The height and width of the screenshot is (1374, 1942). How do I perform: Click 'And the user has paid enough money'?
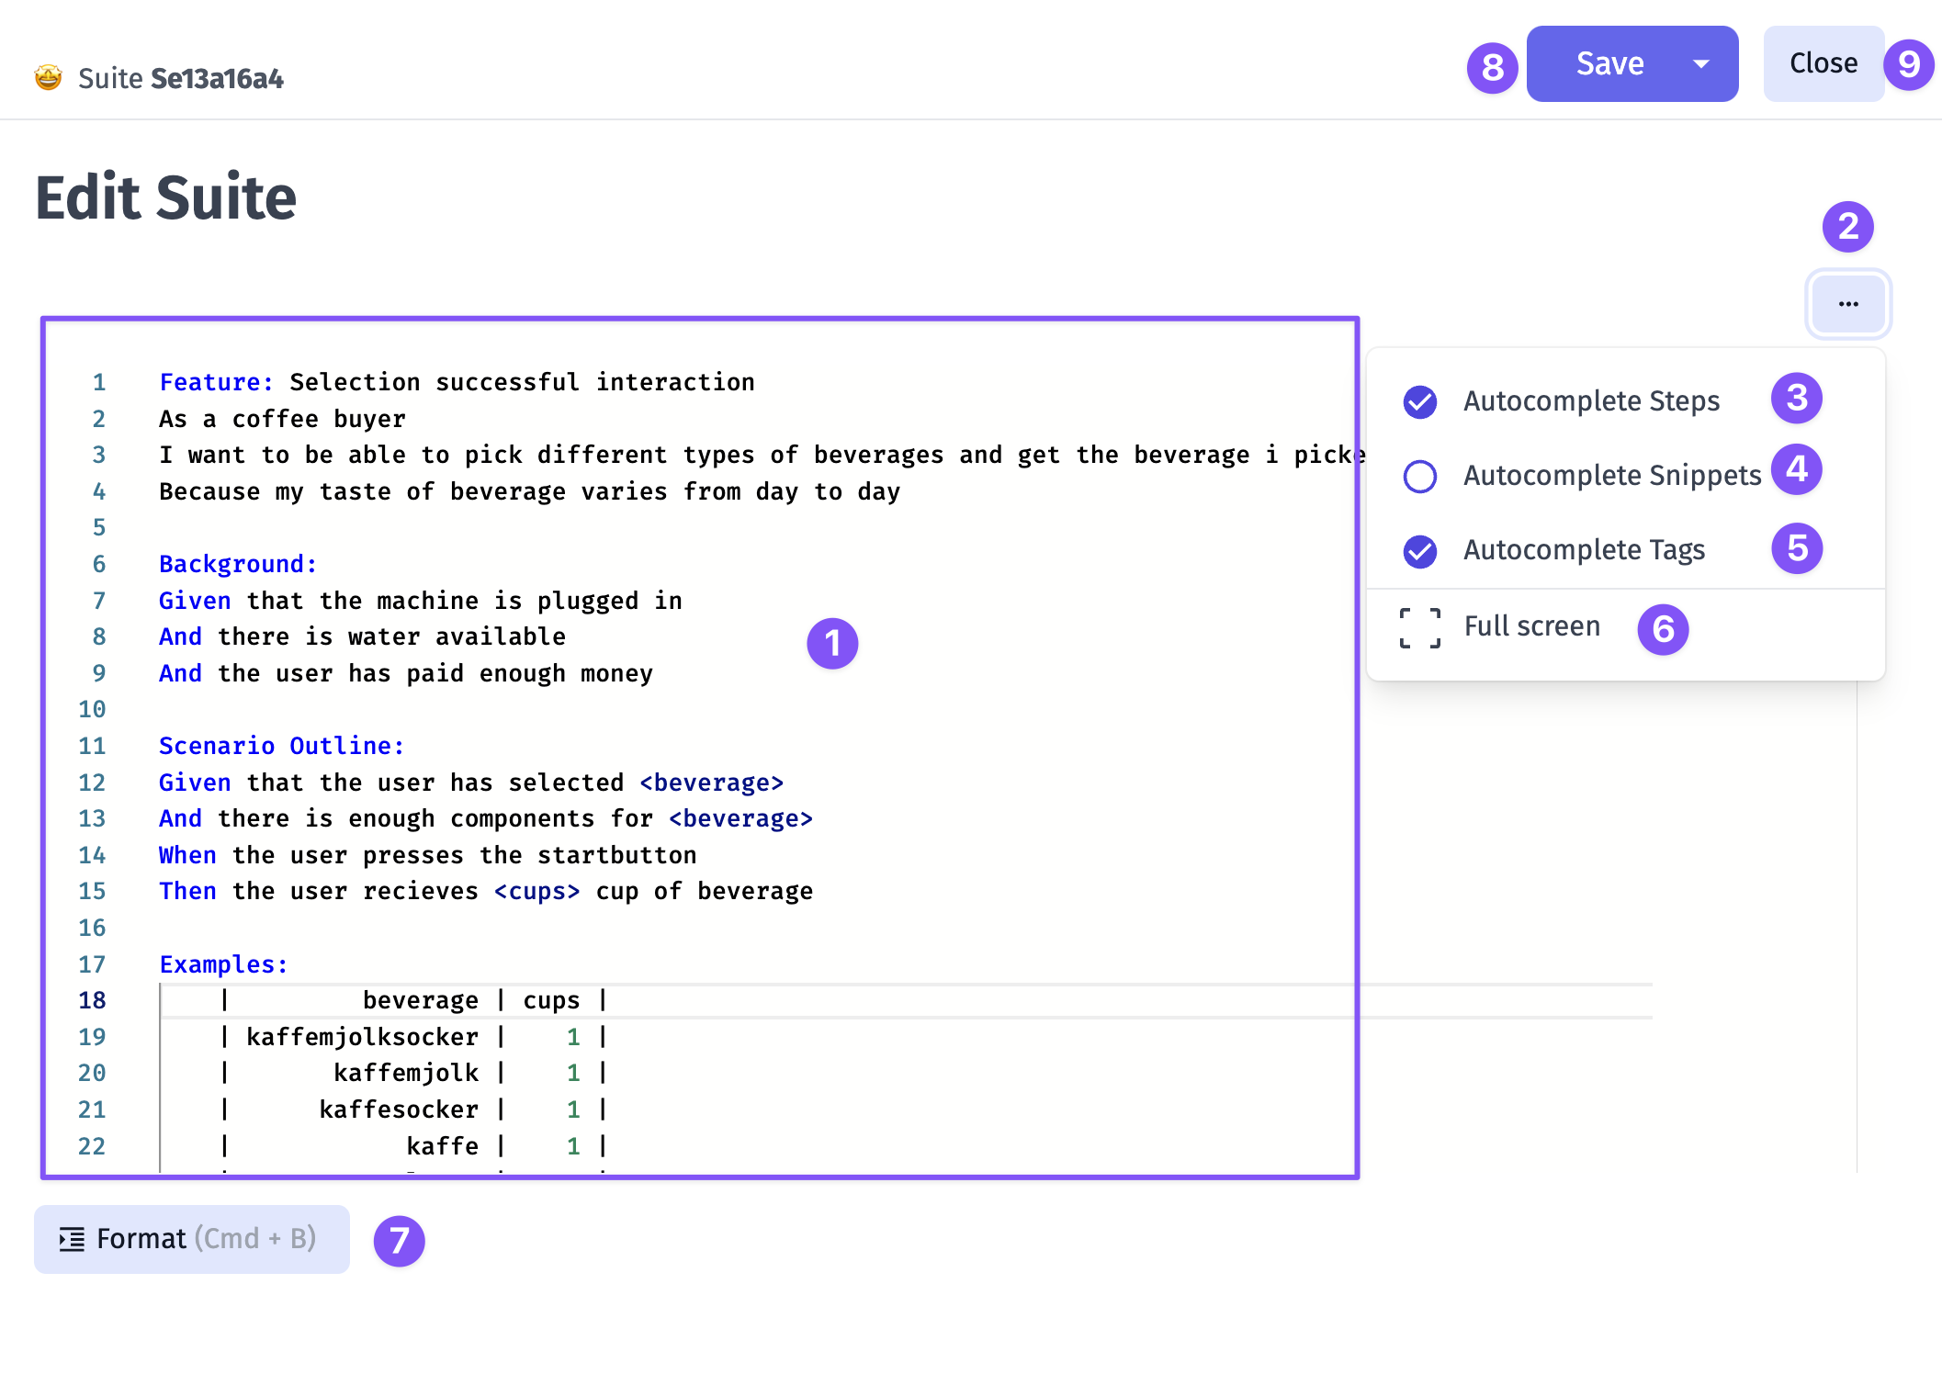[406, 673]
